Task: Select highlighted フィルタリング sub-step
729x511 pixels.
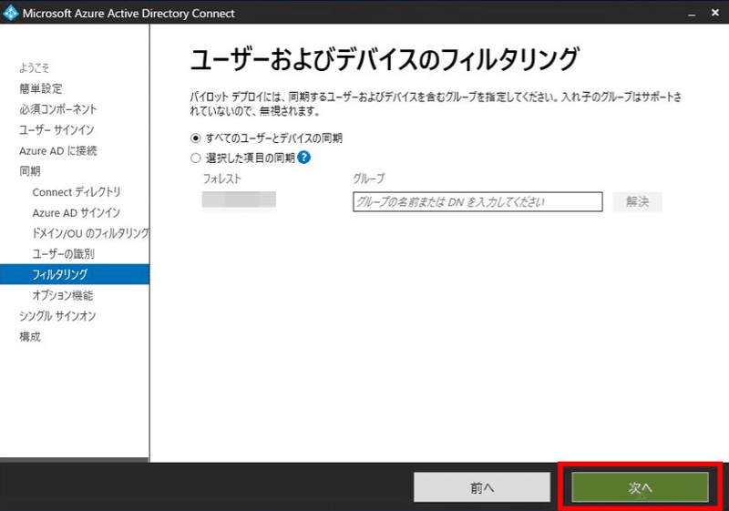Action: [75, 274]
